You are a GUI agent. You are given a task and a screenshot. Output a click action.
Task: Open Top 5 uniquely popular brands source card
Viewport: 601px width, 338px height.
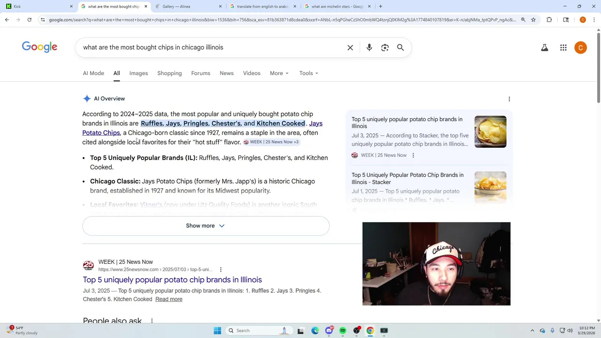tap(407, 123)
